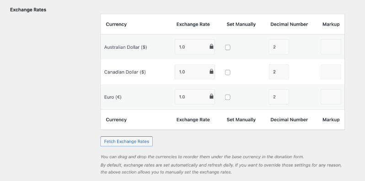
Task: Click the top Exchange Rate column header
Action: click(193, 24)
